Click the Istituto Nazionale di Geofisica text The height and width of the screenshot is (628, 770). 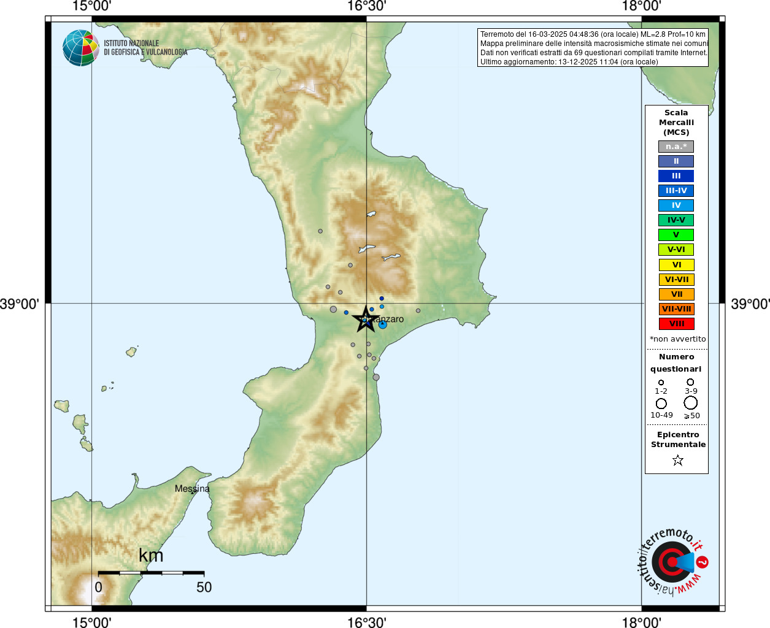click(x=145, y=48)
